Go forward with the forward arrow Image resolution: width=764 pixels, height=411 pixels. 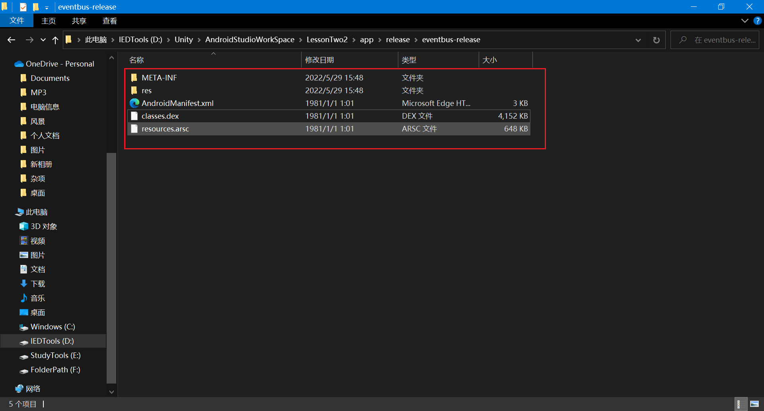pyautogui.click(x=29, y=40)
